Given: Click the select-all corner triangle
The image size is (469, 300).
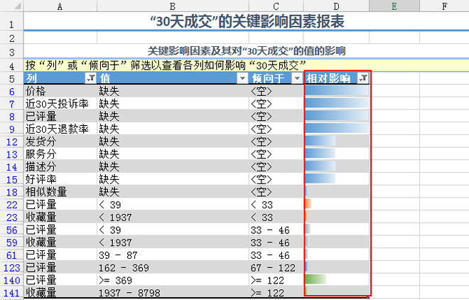Looking at the screenshot, I should (x=18, y=6).
